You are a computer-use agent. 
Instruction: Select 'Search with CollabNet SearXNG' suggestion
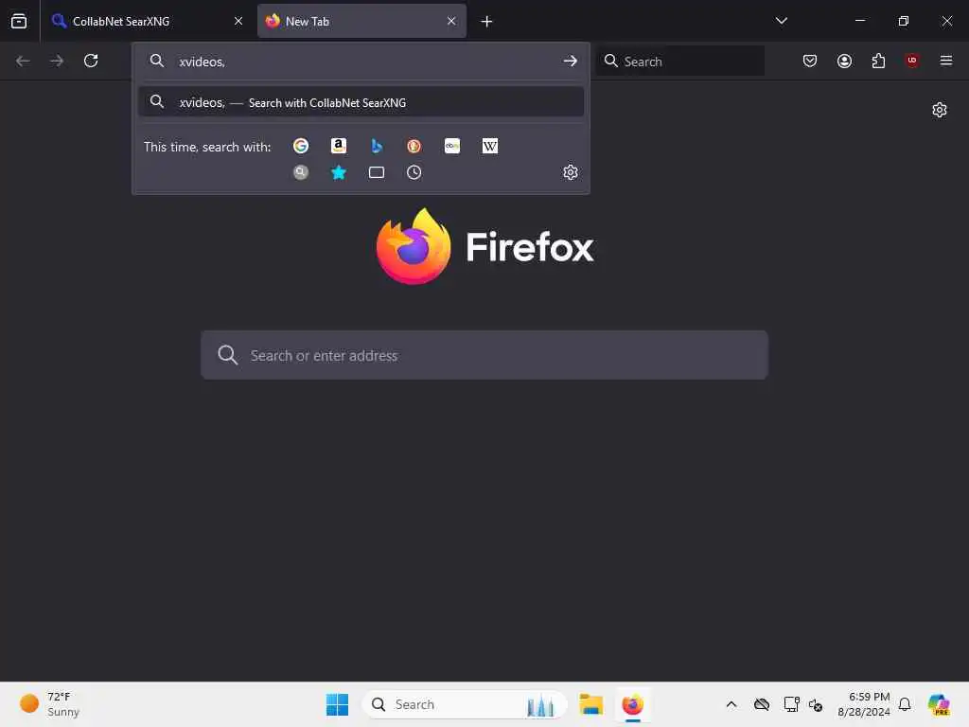tap(361, 102)
